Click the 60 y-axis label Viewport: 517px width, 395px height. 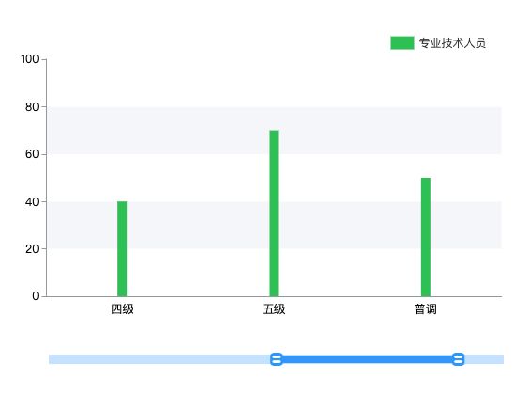(x=32, y=154)
